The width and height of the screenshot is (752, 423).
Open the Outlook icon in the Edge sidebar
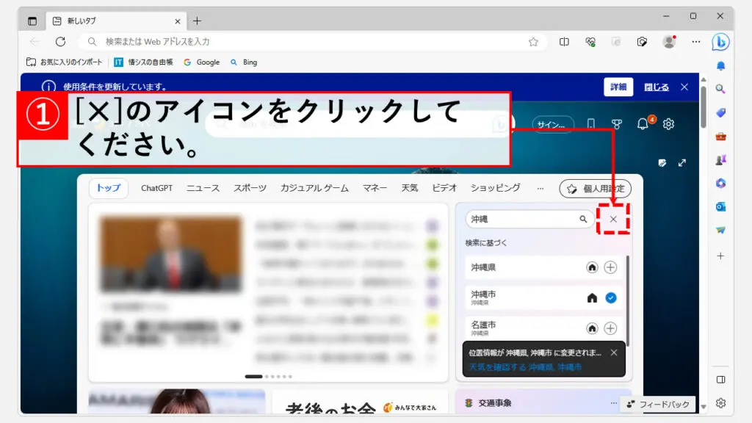(720, 207)
